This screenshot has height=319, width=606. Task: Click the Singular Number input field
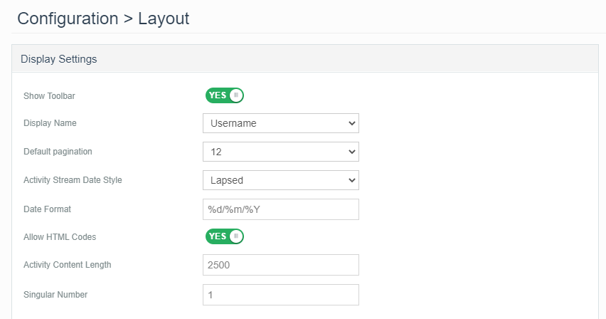[x=280, y=295]
